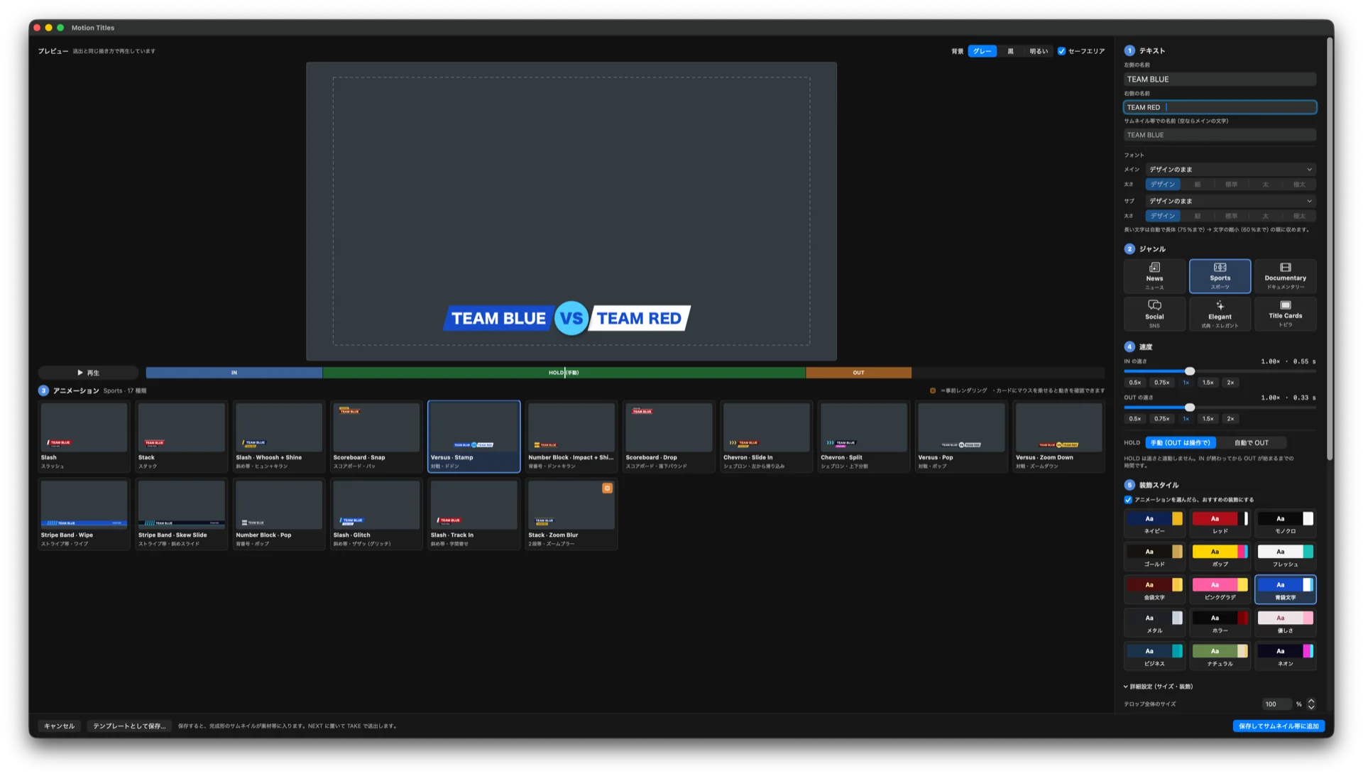Choose the Documentary genre icon

tap(1285, 268)
